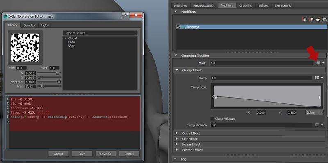The image size is (328, 163).
Task: Click the Accept button
Action: (58, 154)
